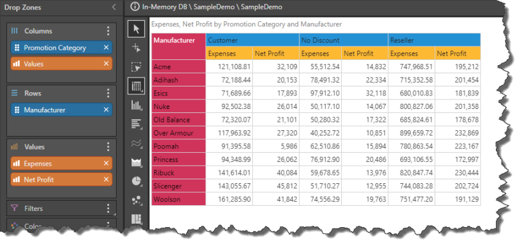
Task: Switch to the area chart visualization
Action: 136,163
